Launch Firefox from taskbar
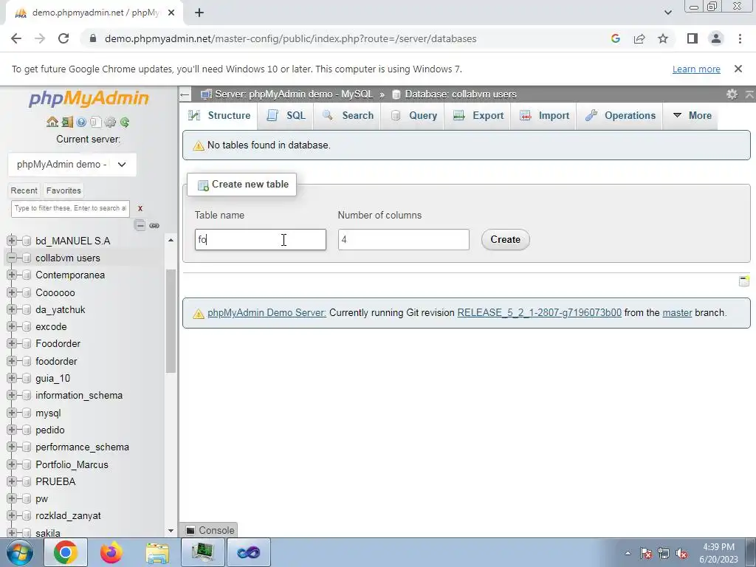 (x=111, y=552)
